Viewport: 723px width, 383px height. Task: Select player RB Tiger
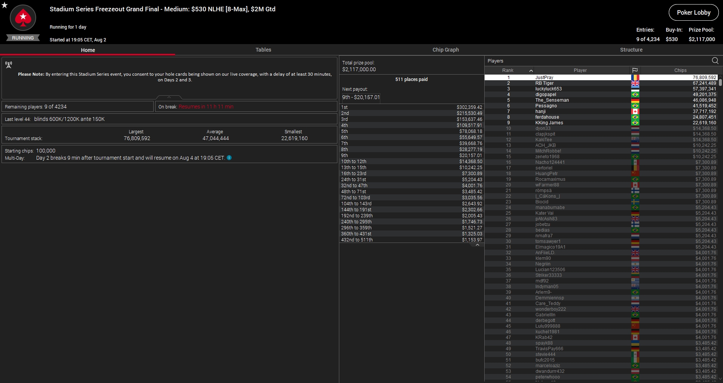coord(601,83)
